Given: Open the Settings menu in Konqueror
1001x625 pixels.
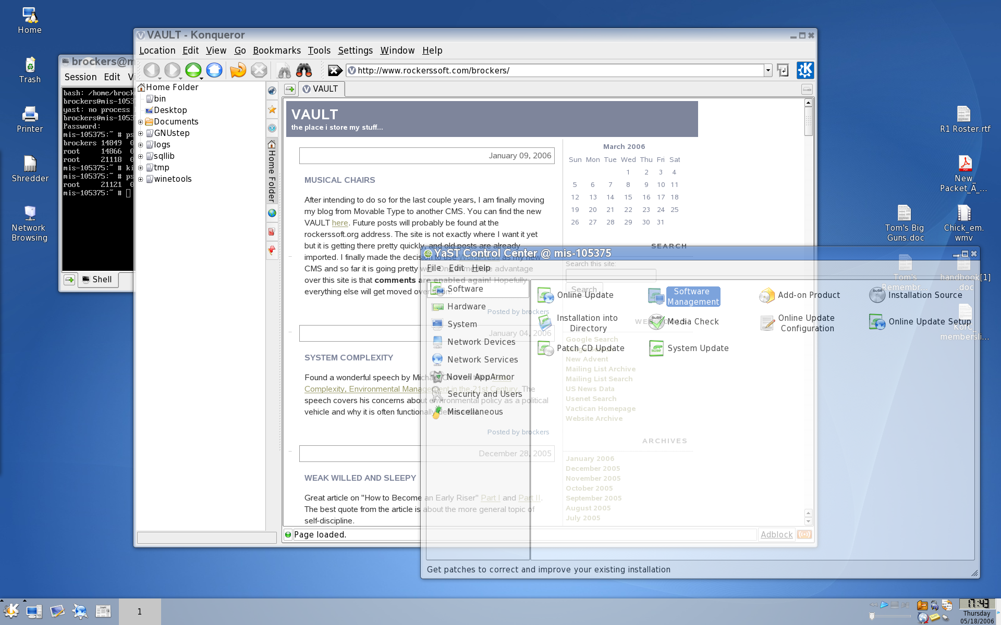Looking at the screenshot, I should 355,51.
